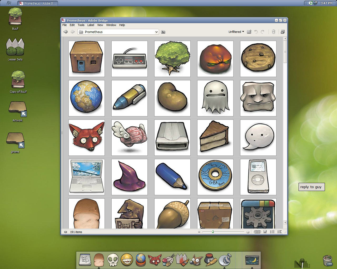Open the Edit menu
Viewport: 337px width, 269px height.
tap(72, 25)
